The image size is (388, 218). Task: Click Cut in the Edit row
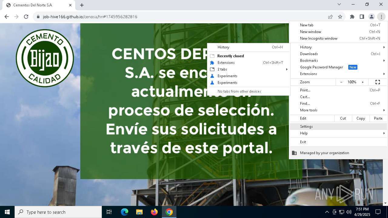click(343, 118)
